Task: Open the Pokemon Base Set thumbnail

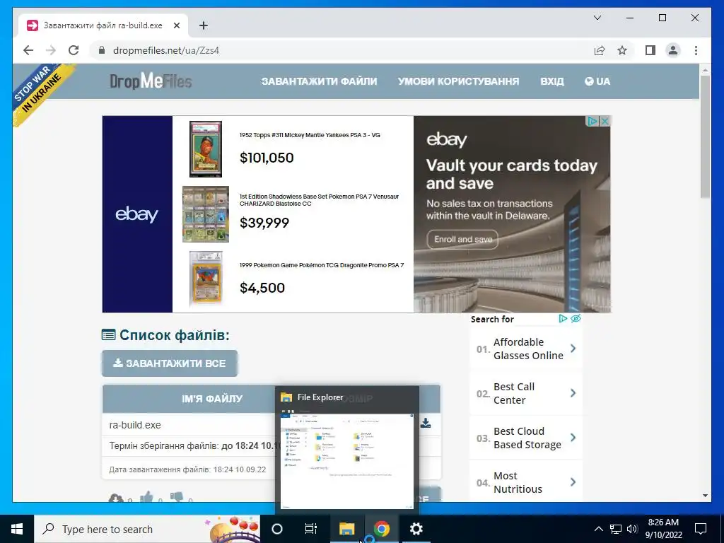Action: pos(206,214)
